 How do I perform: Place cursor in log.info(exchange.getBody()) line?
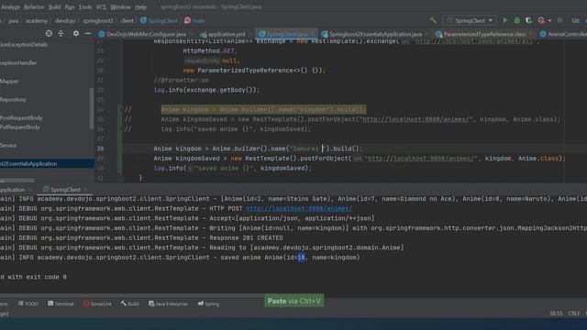click(206, 90)
